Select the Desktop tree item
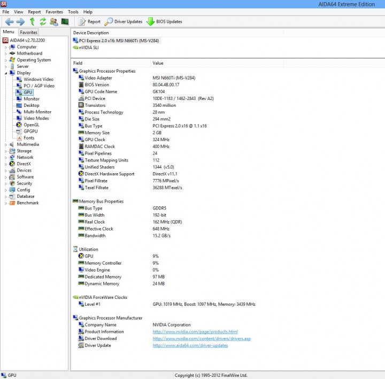Screen dimensions: 385x379 click(x=32, y=105)
